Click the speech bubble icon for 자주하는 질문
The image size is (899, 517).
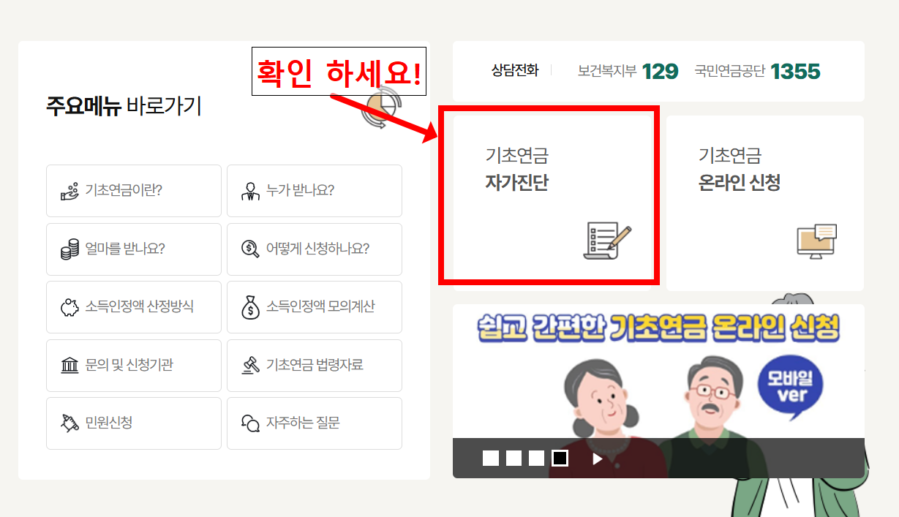pos(252,423)
